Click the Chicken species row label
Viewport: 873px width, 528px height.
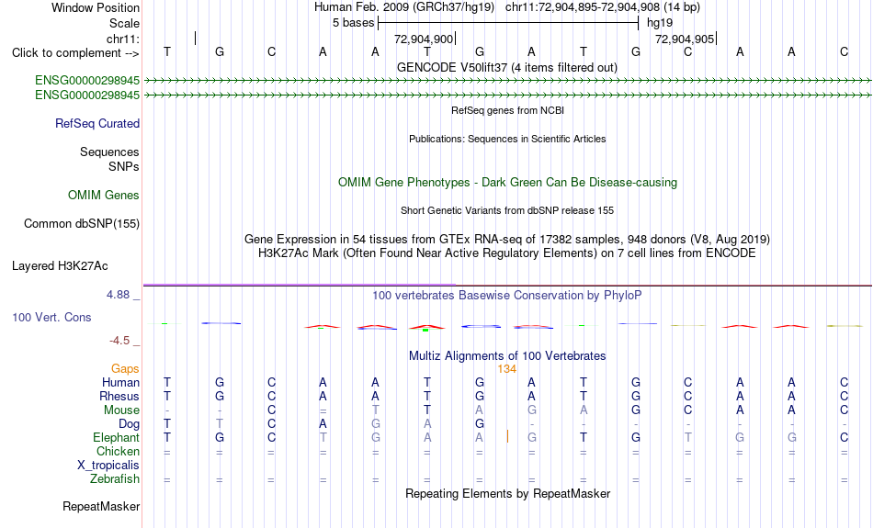pyautogui.click(x=118, y=451)
